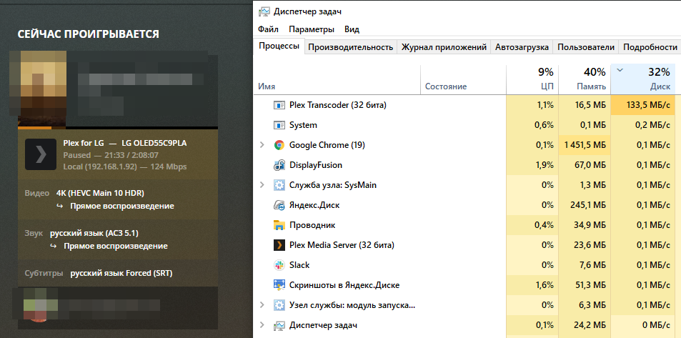Expand the Служба узла: SysMain group
The image size is (681, 338).
[x=263, y=185]
